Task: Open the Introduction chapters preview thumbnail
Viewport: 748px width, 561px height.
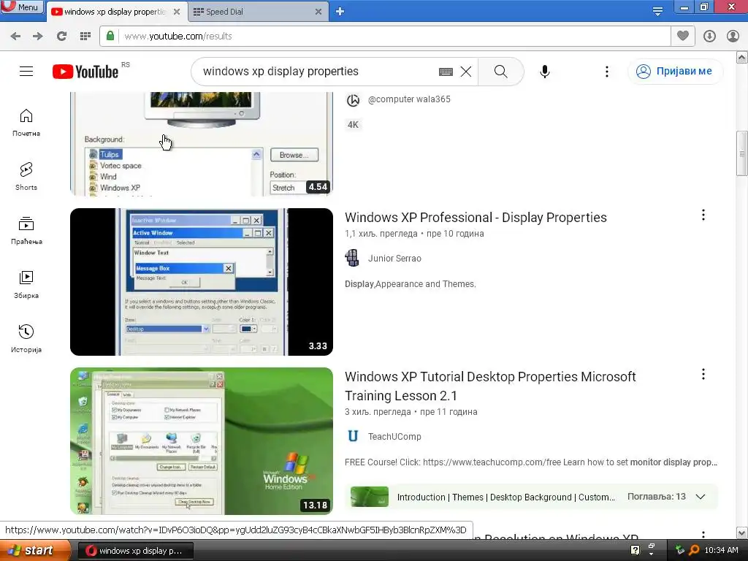Action: click(369, 497)
